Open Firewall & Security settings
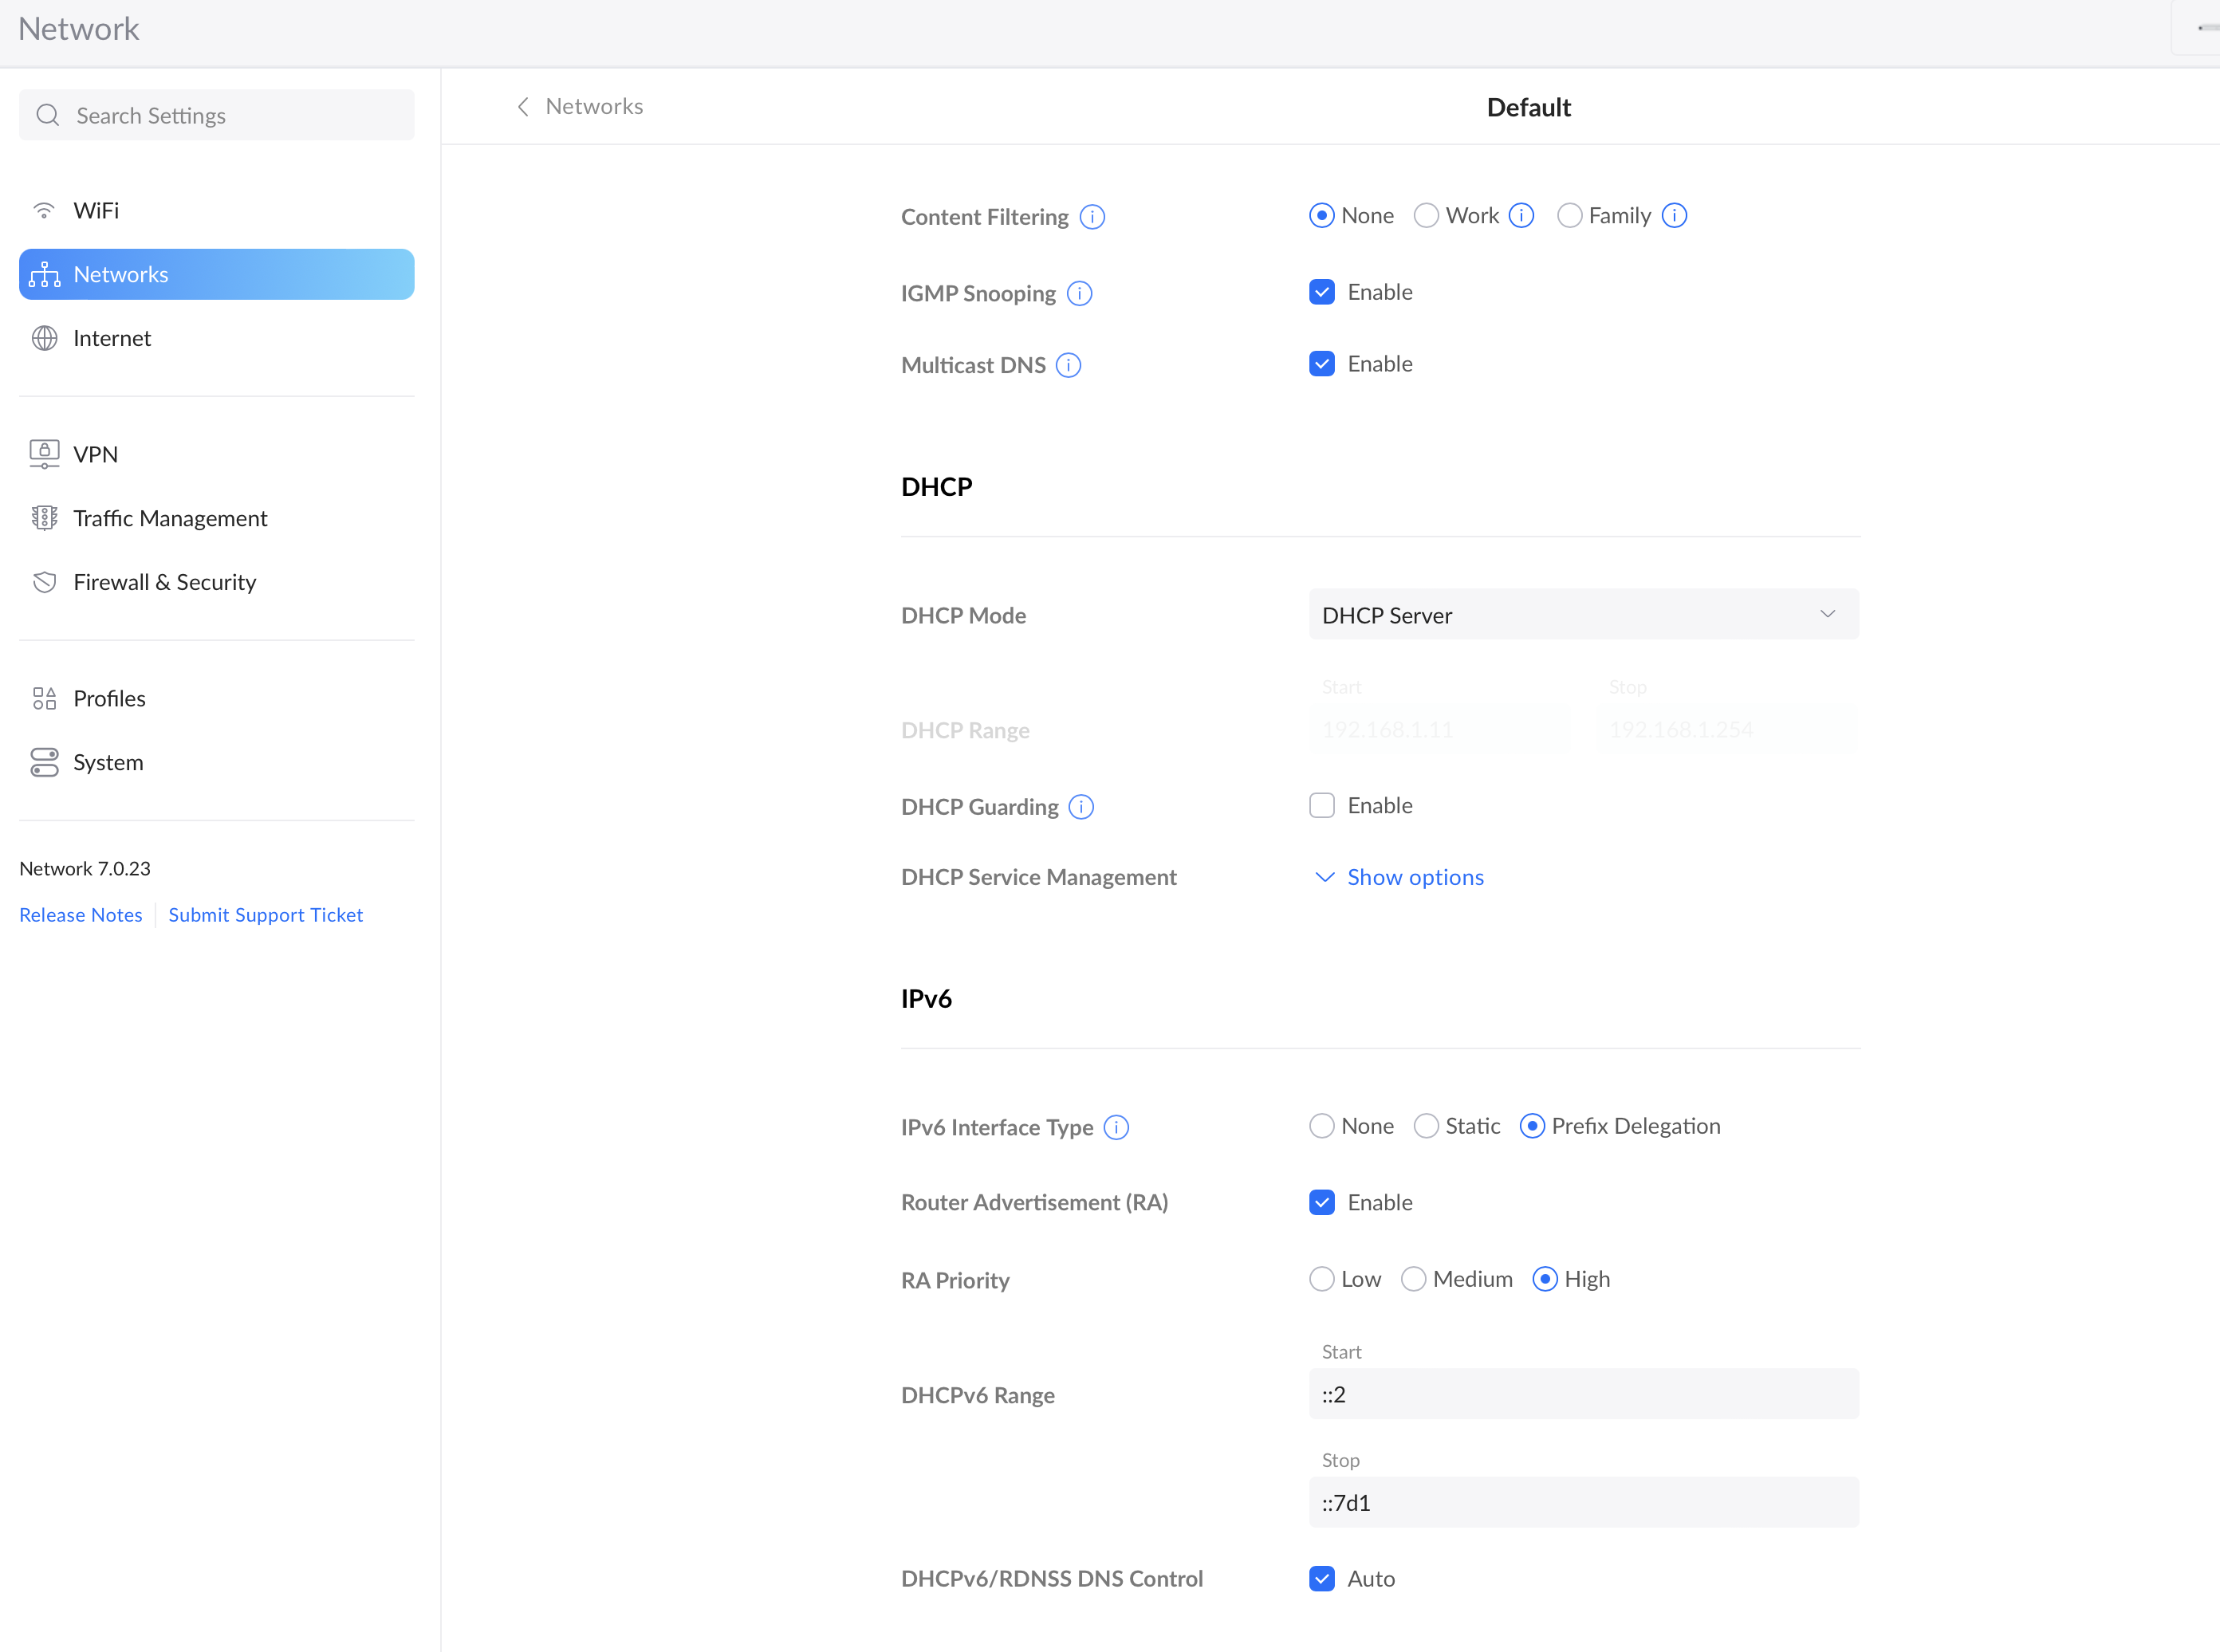 tap(164, 582)
